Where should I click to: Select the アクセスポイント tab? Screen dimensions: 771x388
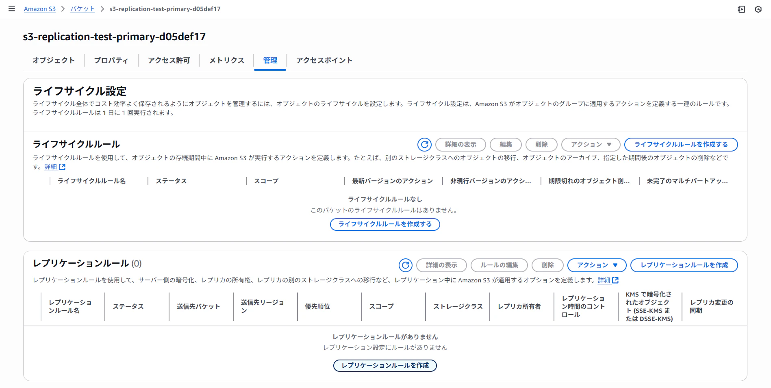(x=324, y=60)
